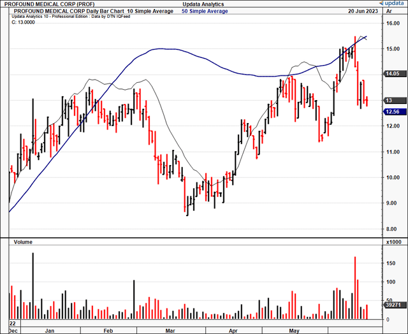The width and height of the screenshot is (408, 334).
Task: Click the 20 Jun 2023 date label
Action: [x=363, y=11]
